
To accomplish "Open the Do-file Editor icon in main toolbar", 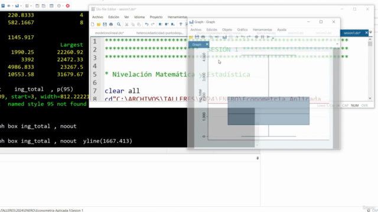I will coord(27,6).
